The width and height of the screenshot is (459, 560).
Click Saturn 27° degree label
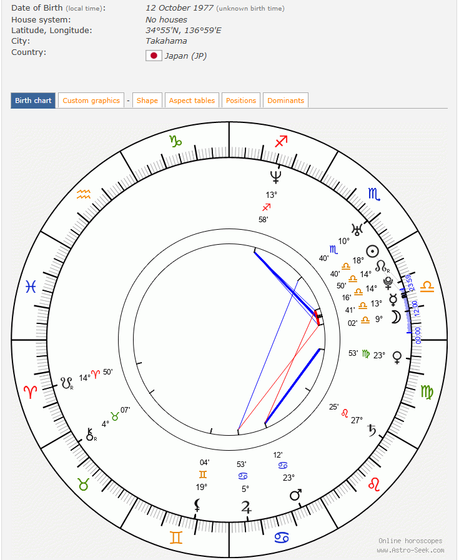click(x=357, y=420)
